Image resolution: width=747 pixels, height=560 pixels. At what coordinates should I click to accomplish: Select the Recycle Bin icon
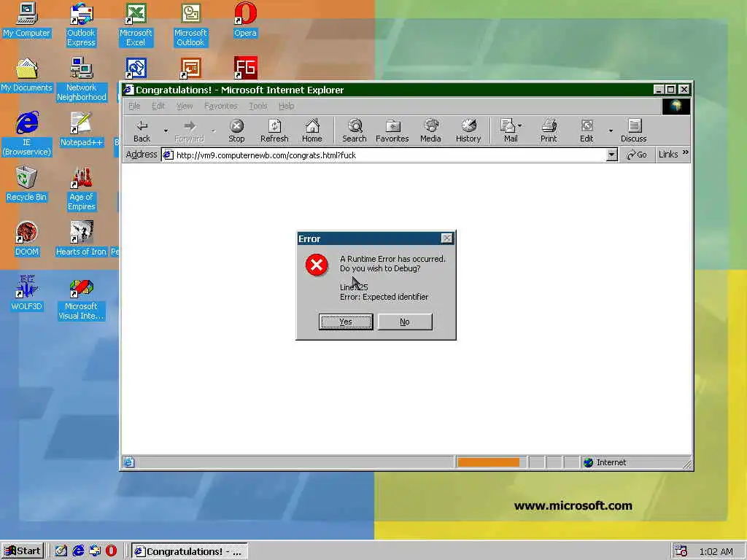click(26, 184)
